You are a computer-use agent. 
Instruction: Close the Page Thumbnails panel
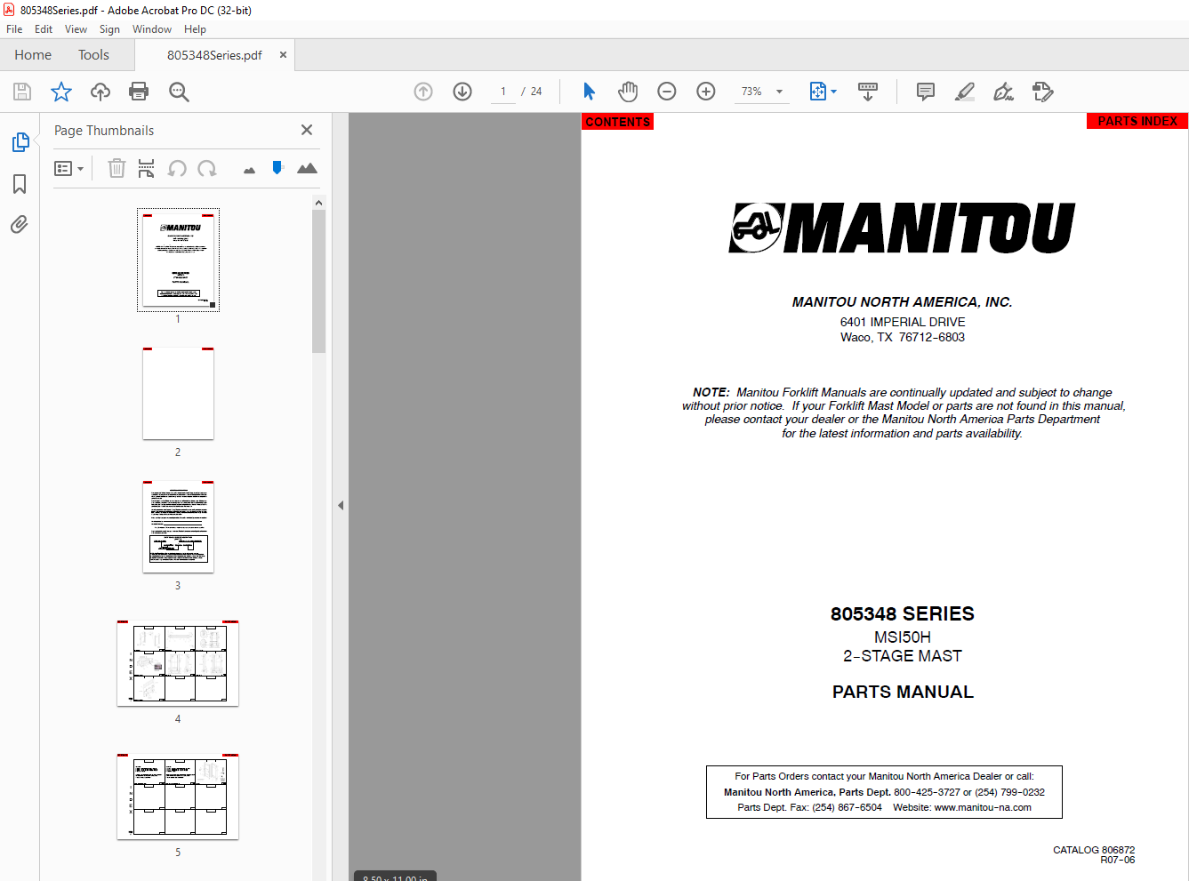pos(307,130)
